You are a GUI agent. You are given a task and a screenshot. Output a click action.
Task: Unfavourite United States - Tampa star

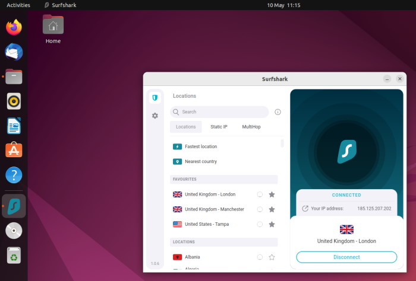click(272, 224)
